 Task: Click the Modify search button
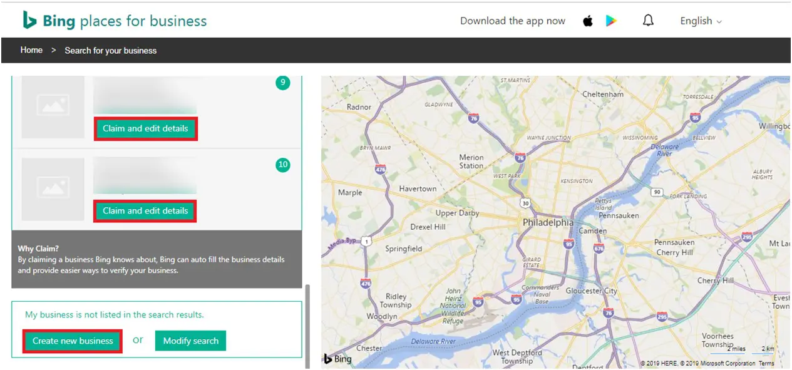pos(190,341)
